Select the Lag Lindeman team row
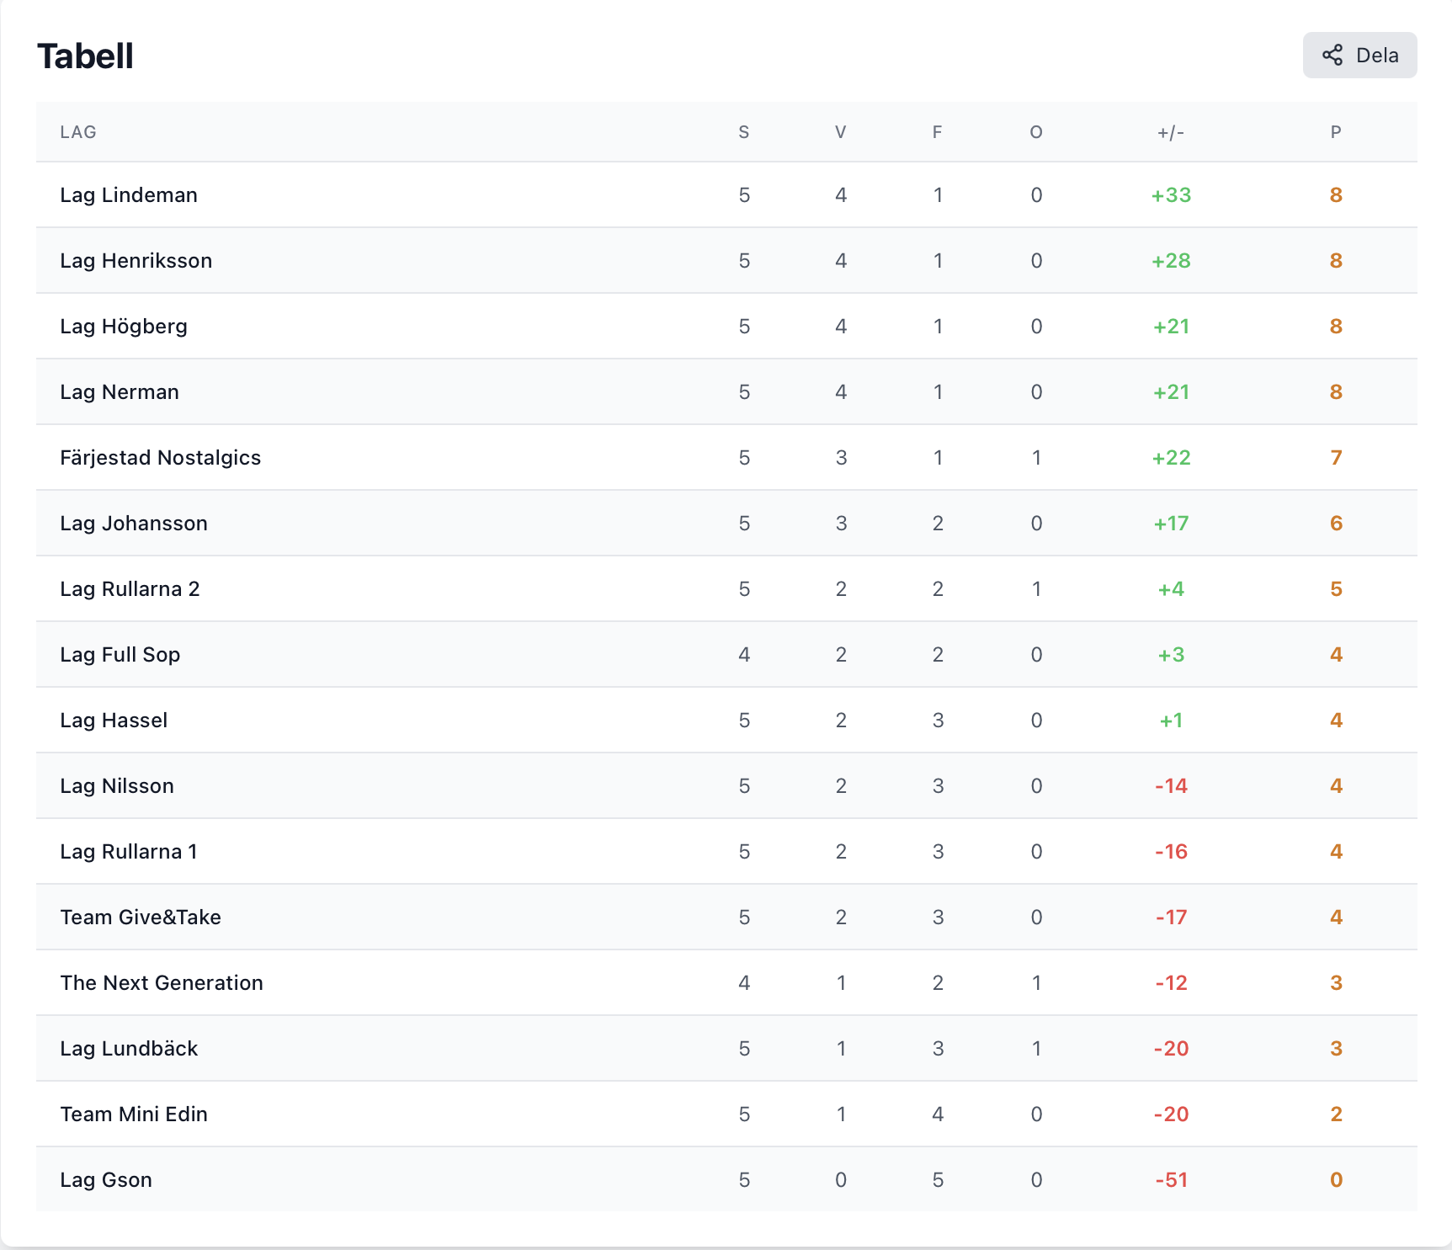The image size is (1452, 1250). (726, 194)
